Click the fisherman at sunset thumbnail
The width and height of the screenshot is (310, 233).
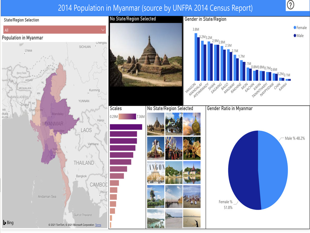point(192,218)
